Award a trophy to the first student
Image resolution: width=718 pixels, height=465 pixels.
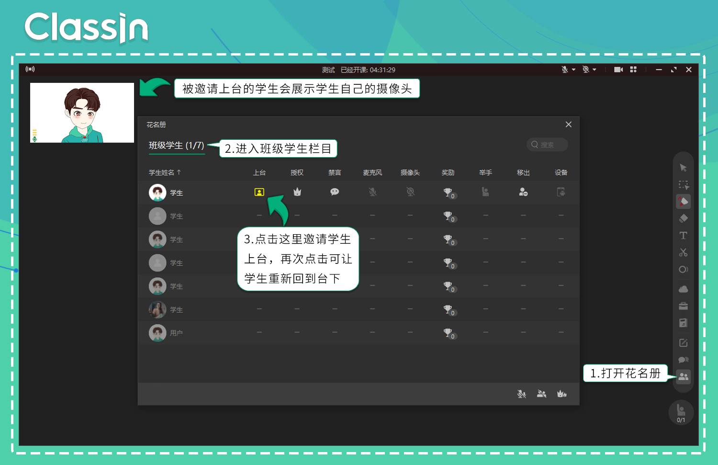click(449, 193)
